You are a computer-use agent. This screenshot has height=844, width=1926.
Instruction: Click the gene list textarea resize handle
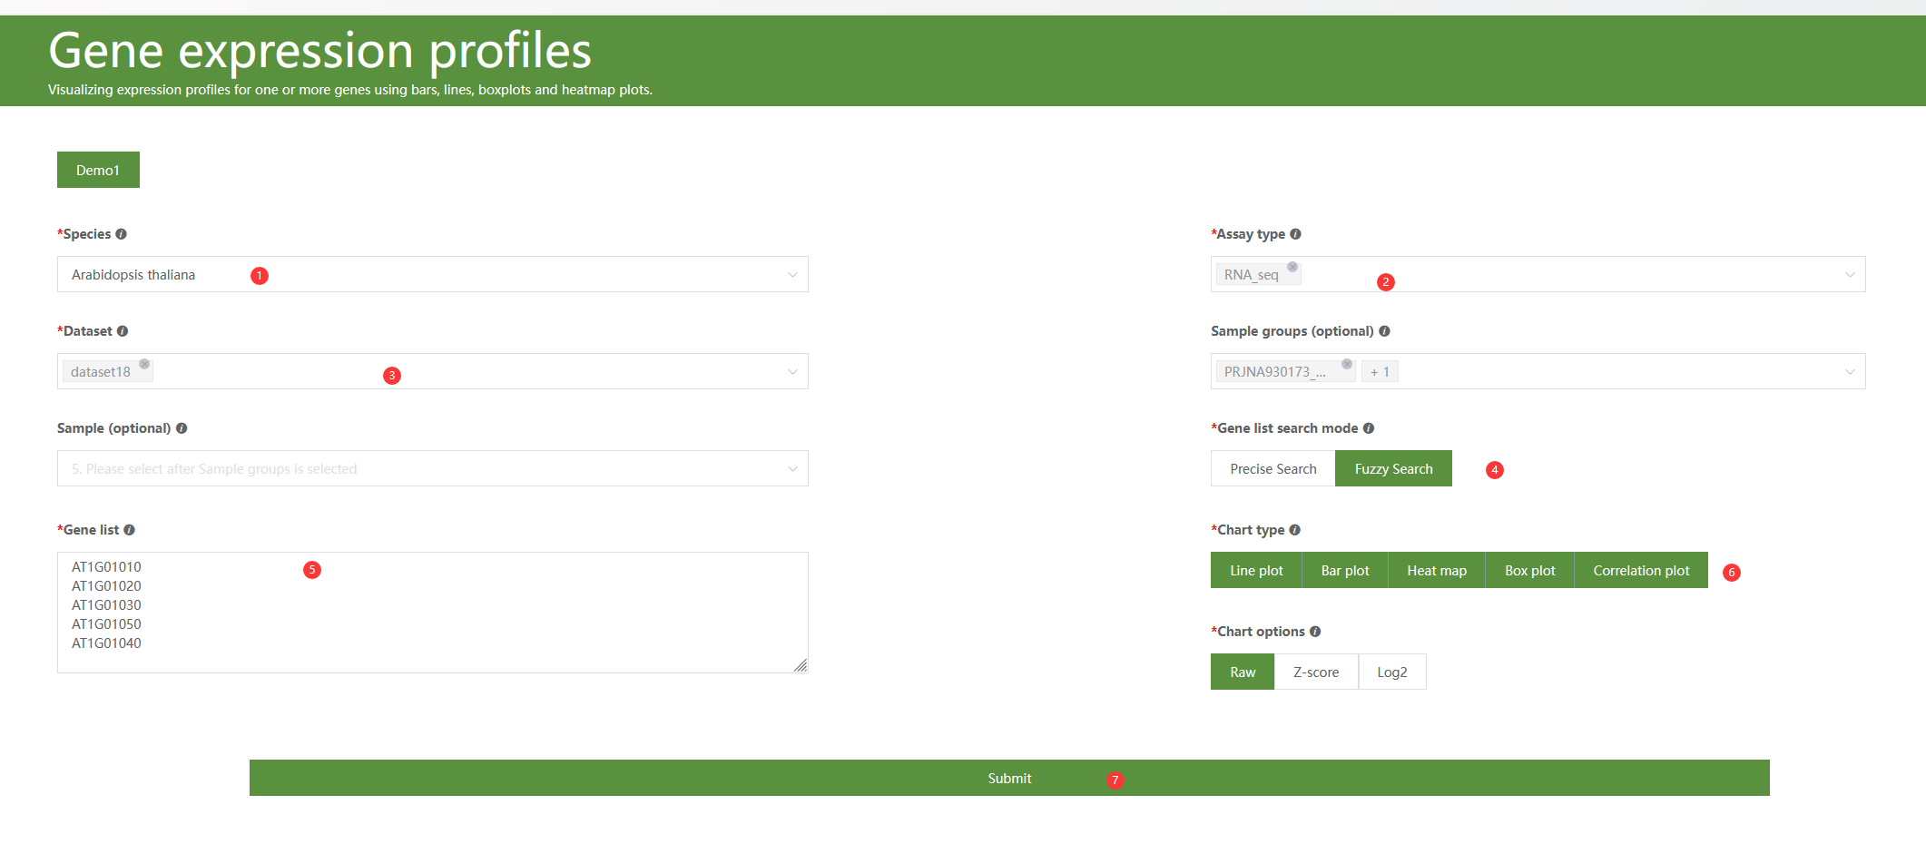point(801,665)
